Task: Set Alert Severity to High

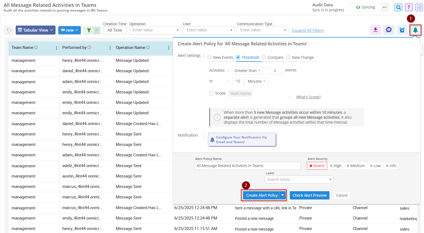Action: coord(336,166)
